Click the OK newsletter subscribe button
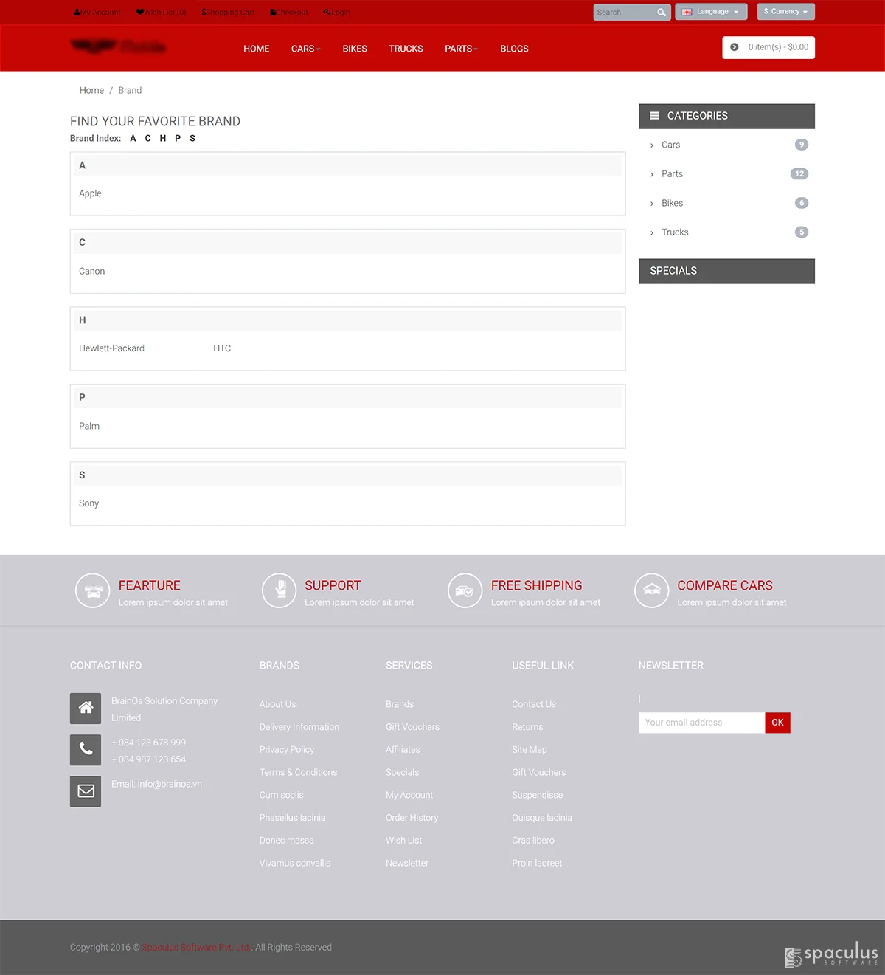Screen dimensions: 885x975 [x=777, y=723]
